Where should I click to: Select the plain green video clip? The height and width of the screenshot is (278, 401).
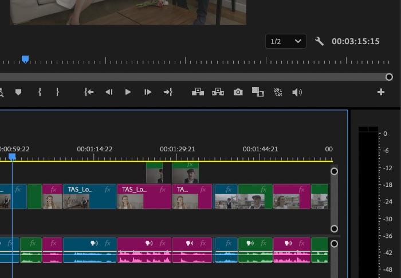[34, 197]
